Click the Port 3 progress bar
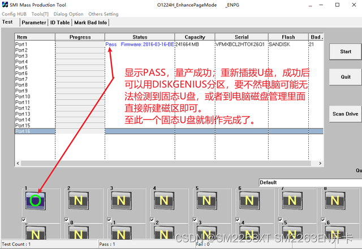 (80, 55)
